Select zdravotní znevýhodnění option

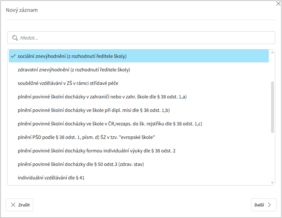click(74, 69)
